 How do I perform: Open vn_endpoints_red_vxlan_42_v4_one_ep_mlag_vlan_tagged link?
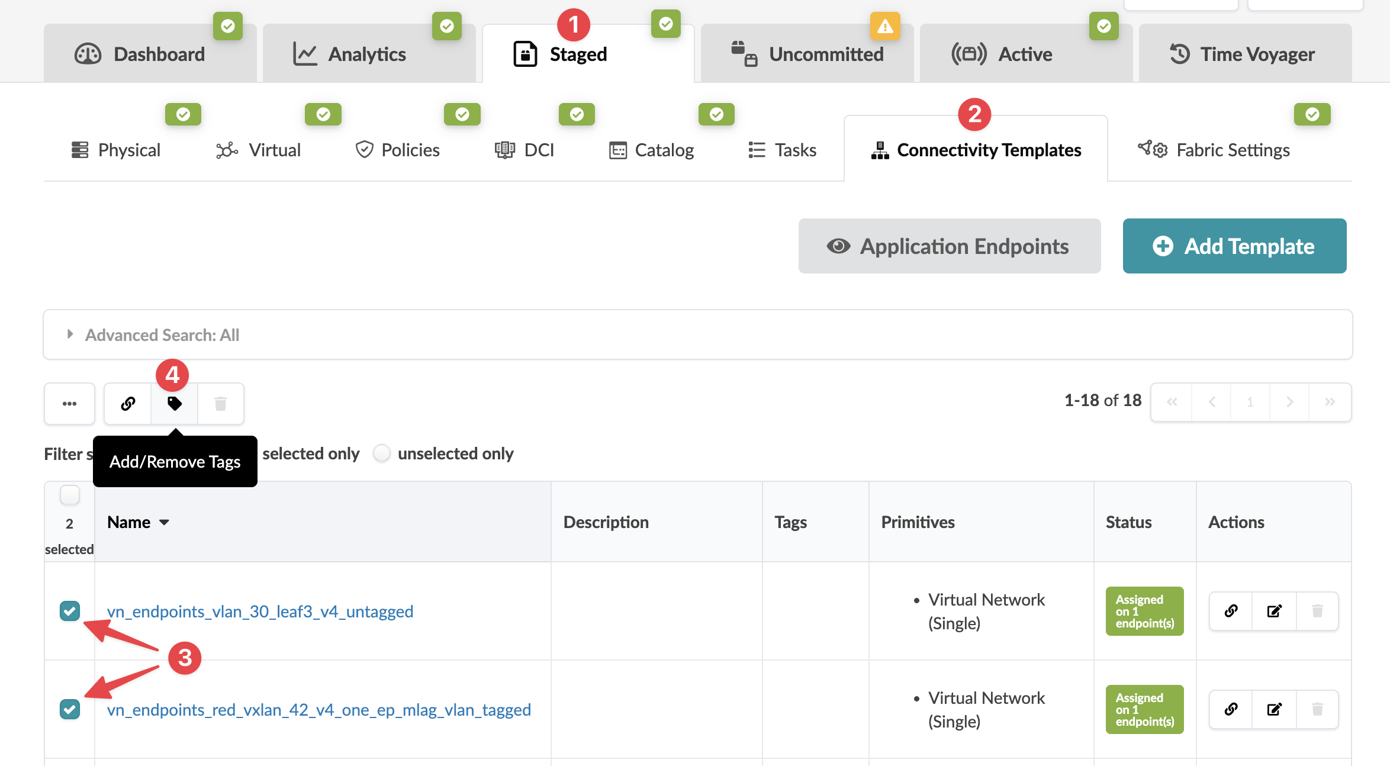tap(318, 709)
